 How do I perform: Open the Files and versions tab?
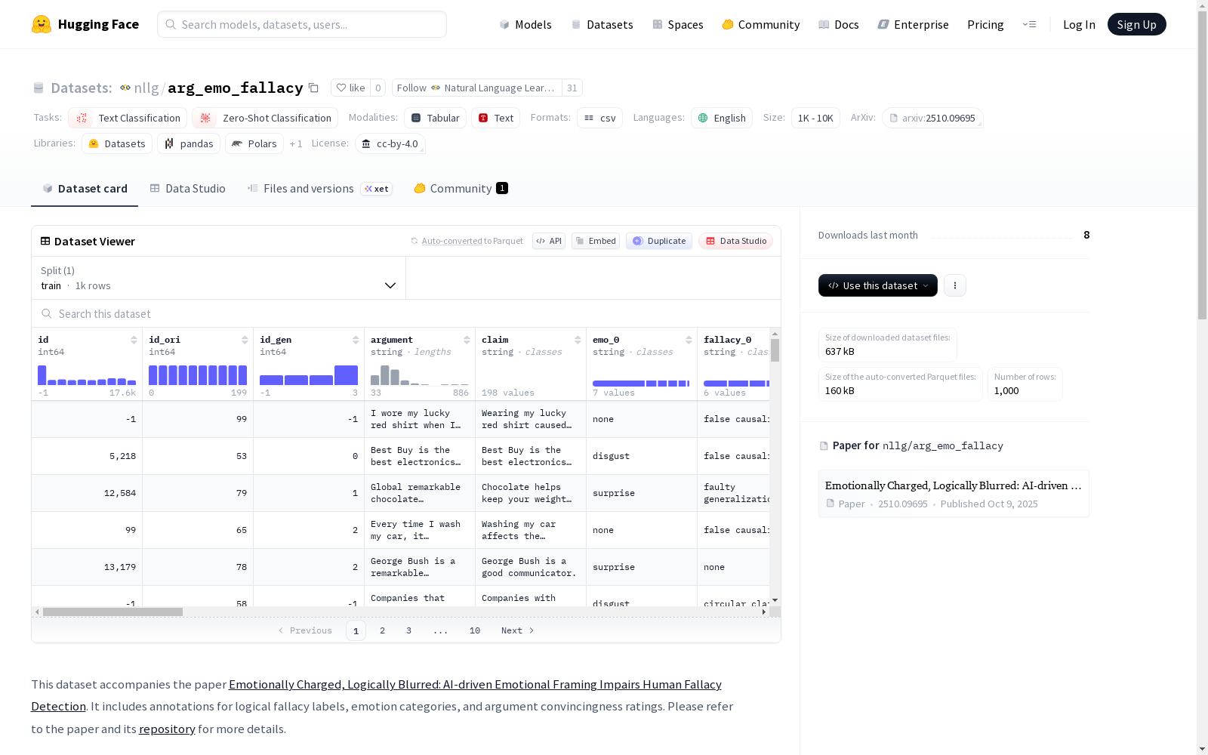pyautogui.click(x=319, y=189)
